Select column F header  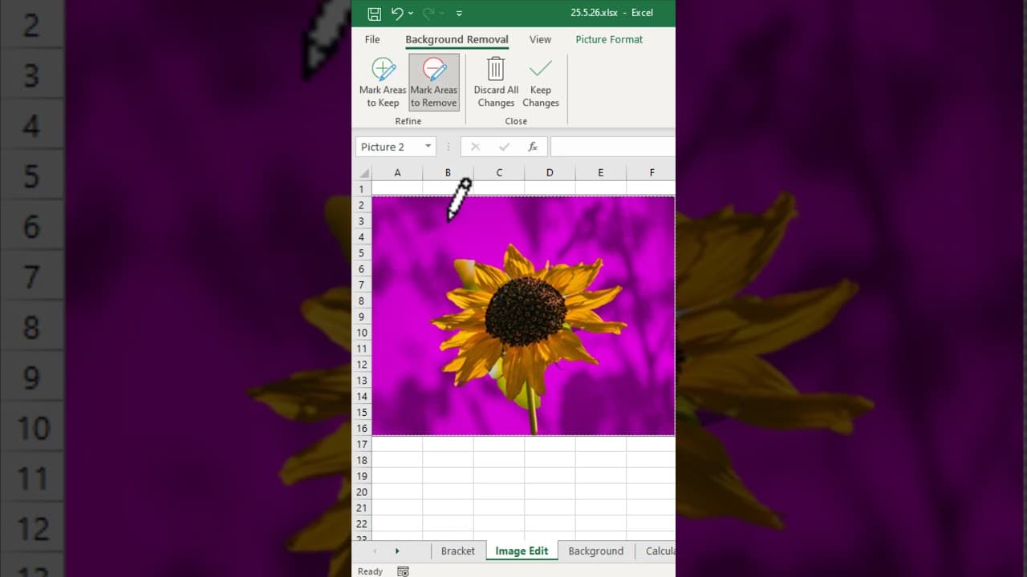pyautogui.click(x=652, y=172)
